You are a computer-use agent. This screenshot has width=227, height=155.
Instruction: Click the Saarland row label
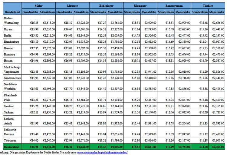(x=9, y=106)
